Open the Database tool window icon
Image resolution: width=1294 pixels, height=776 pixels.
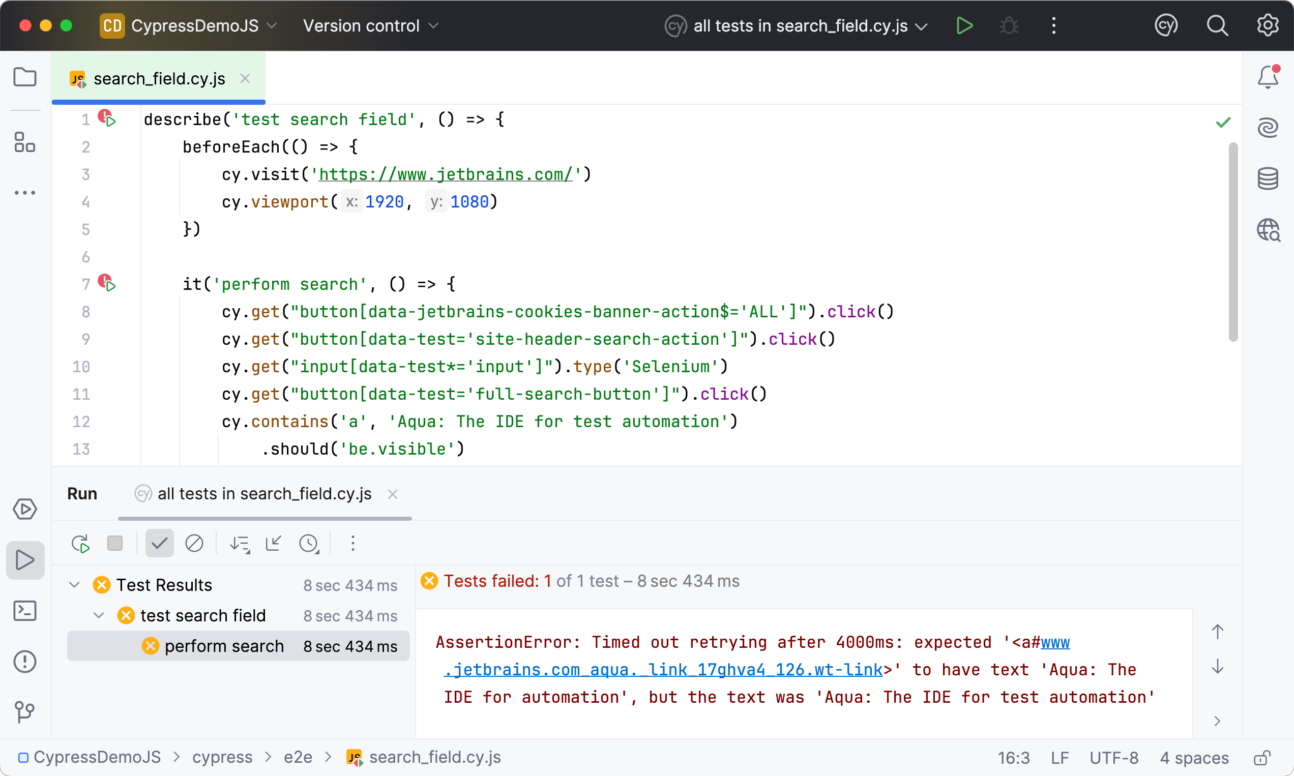point(1268,179)
